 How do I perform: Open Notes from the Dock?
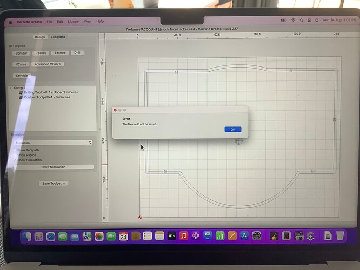click(159, 236)
